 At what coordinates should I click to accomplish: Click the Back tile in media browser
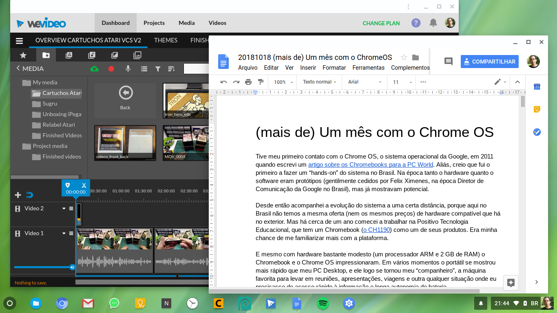(125, 101)
